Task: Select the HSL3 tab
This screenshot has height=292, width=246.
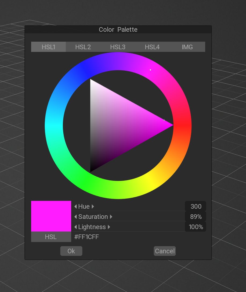Action: (x=118, y=47)
